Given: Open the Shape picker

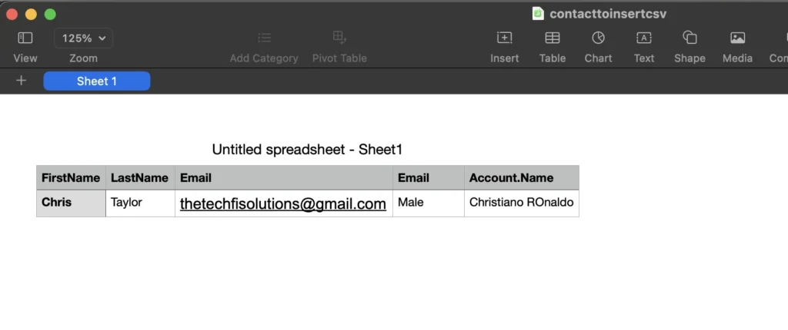Looking at the screenshot, I should [689, 38].
